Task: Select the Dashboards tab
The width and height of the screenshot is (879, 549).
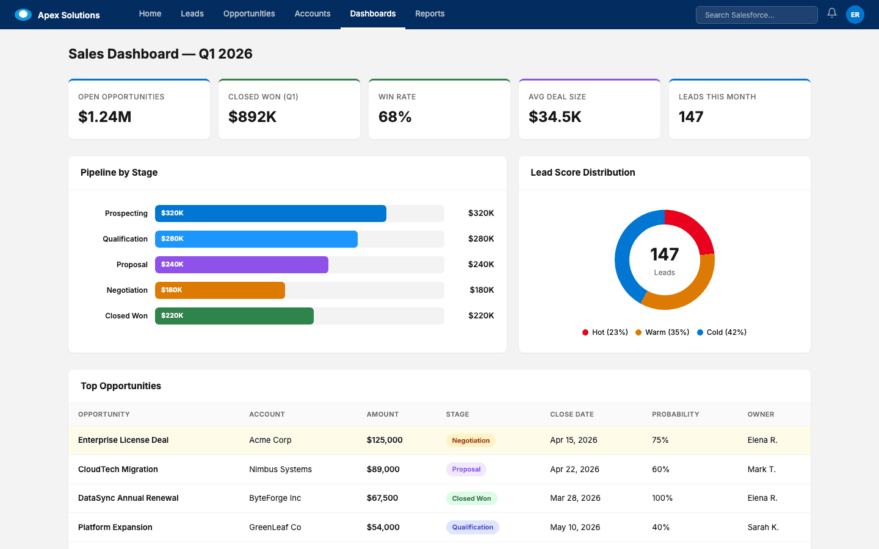Action: click(x=373, y=13)
